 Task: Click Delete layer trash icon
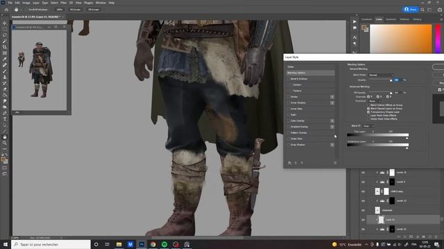(436, 237)
